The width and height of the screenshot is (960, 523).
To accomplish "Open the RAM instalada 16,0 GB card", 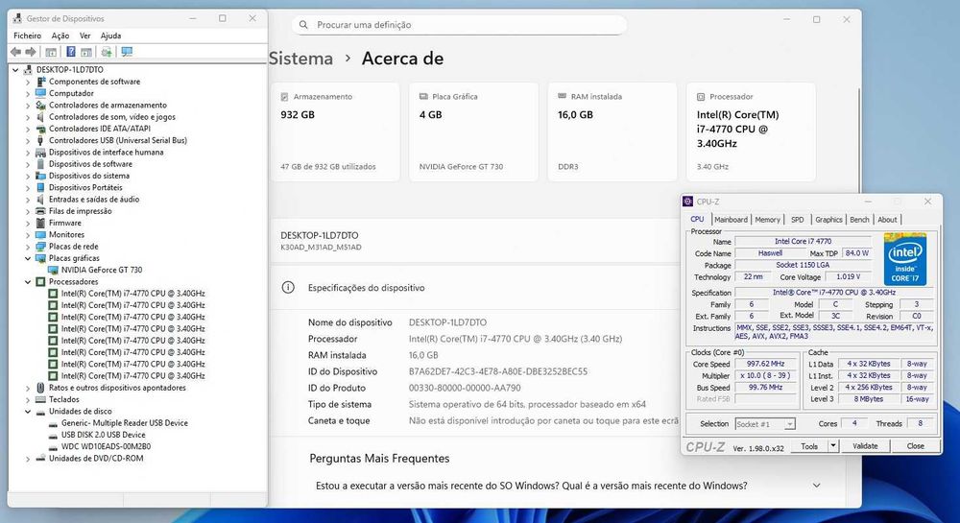I will pyautogui.click(x=612, y=132).
